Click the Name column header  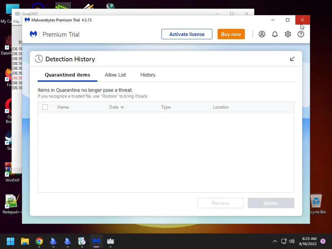point(63,107)
